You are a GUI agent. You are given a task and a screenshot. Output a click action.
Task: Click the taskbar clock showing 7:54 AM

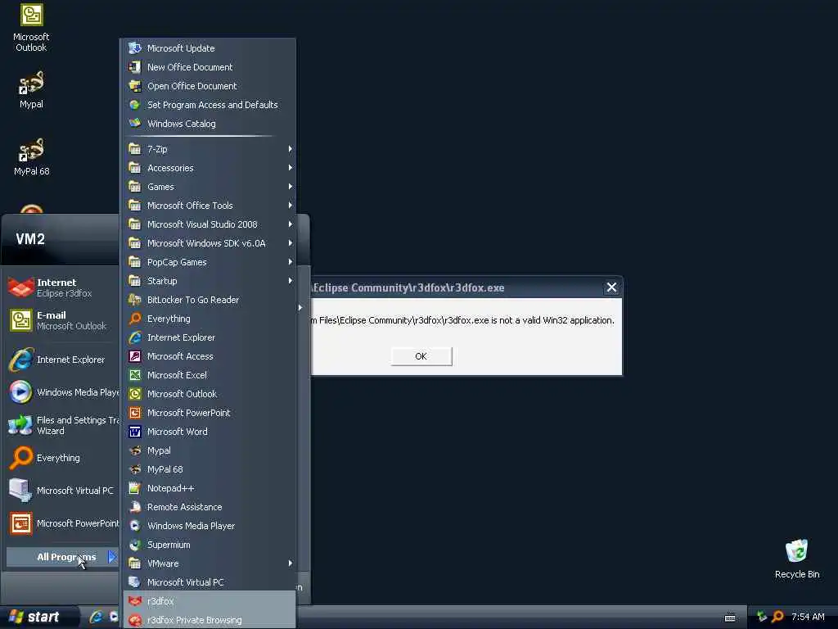point(808,618)
